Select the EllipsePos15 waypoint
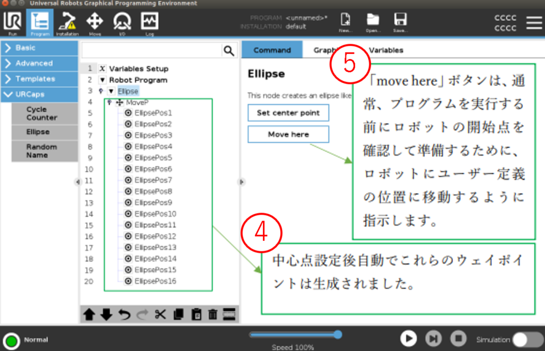Image resolution: width=545 pixels, height=351 pixels. pyautogui.click(x=155, y=270)
